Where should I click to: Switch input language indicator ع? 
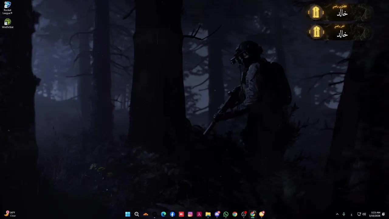coord(352,214)
